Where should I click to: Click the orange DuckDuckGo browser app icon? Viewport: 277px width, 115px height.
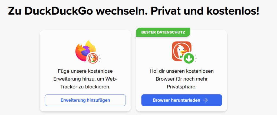pos(182,51)
